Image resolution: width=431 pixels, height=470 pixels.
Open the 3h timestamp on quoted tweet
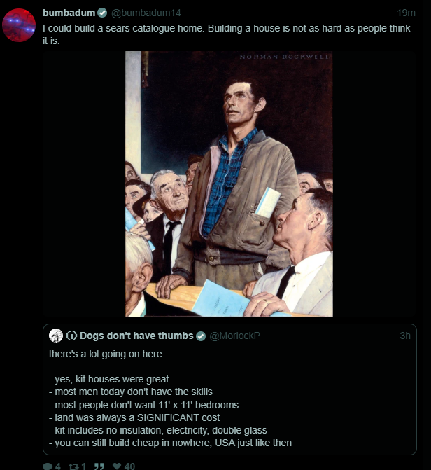pos(405,336)
